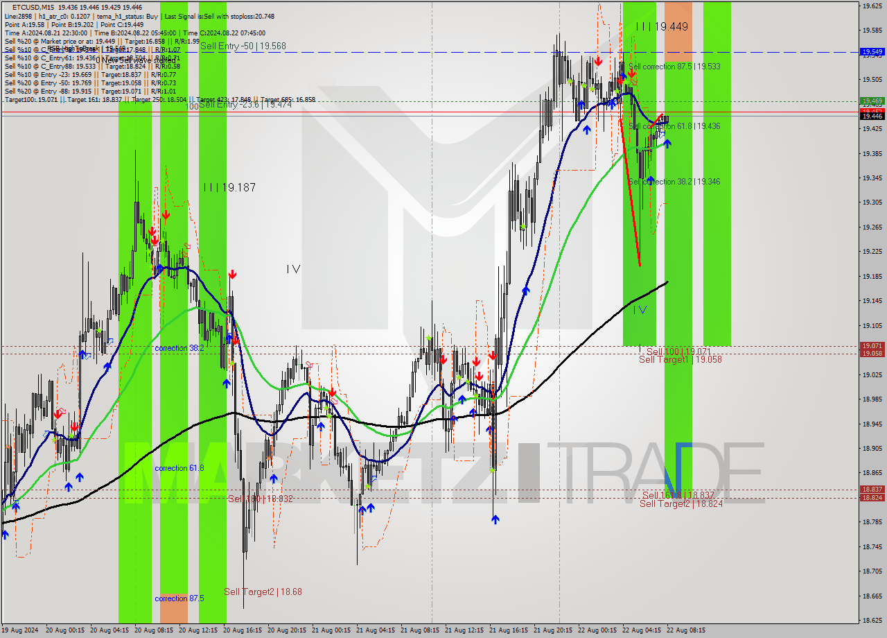The height and width of the screenshot is (638, 887).
Task: Click the blue 'correction 87.5' label
Action: tap(179, 598)
